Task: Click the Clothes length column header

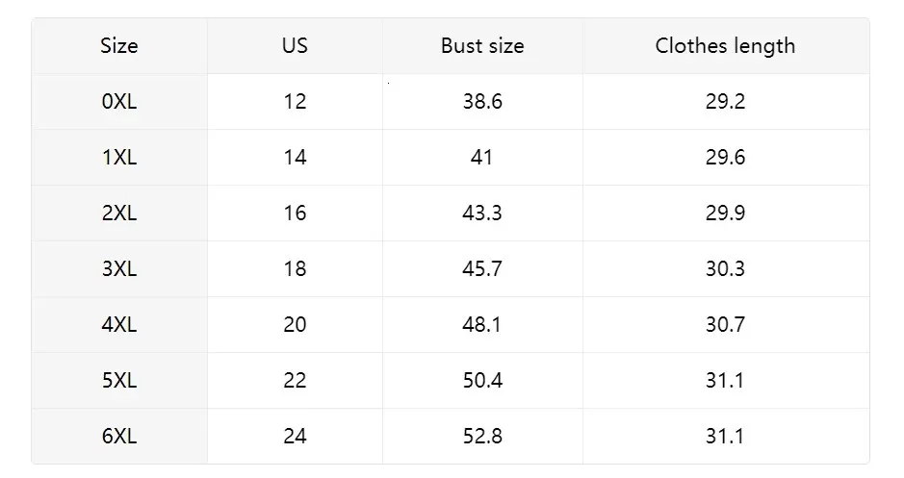Action: (x=725, y=45)
